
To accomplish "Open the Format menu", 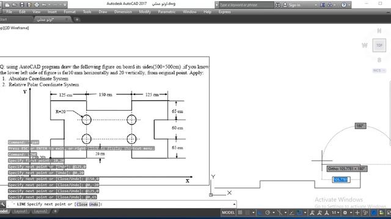I will tap(70, 12).
